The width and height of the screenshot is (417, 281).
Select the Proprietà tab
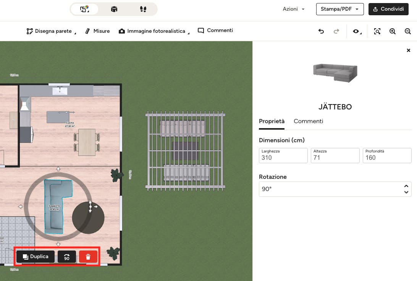(272, 121)
